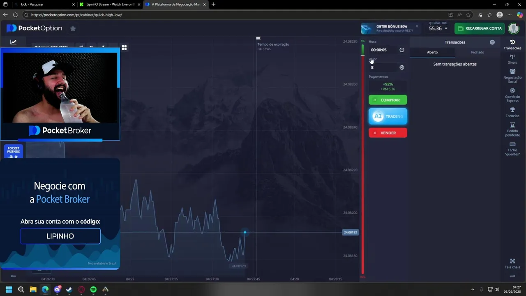Open Teclas quentes keyboard icon
The image size is (526, 296).
pos(512,149)
